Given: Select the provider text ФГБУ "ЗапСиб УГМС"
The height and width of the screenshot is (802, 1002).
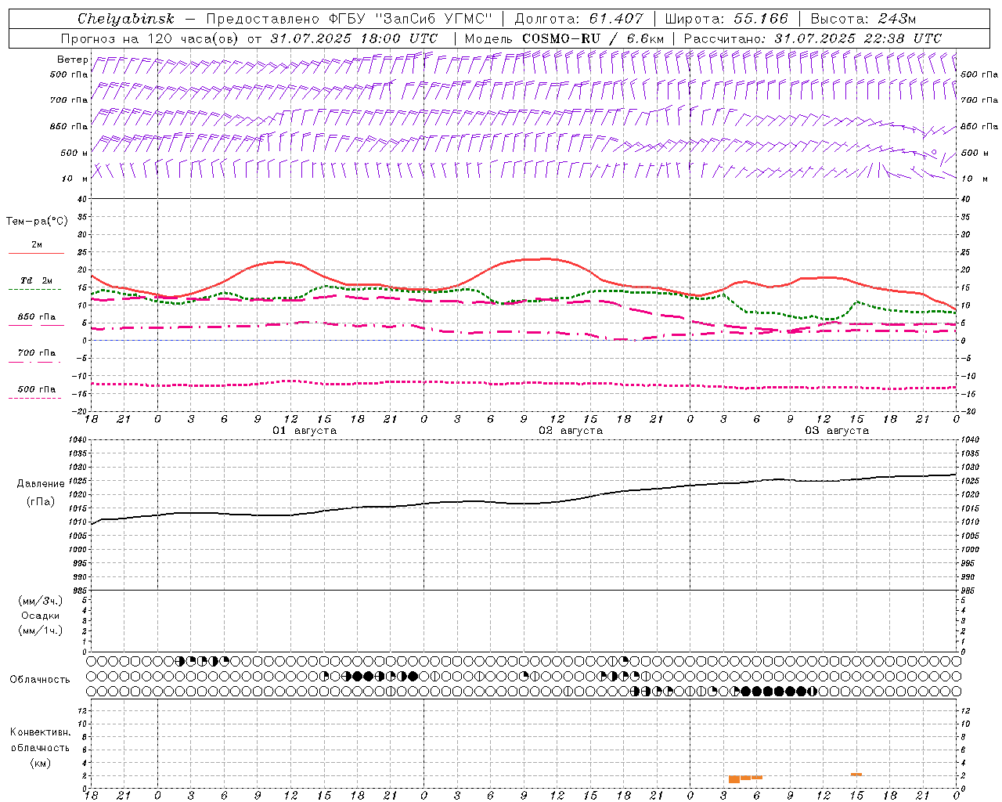Looking at the screenshot, I should 410,19.
